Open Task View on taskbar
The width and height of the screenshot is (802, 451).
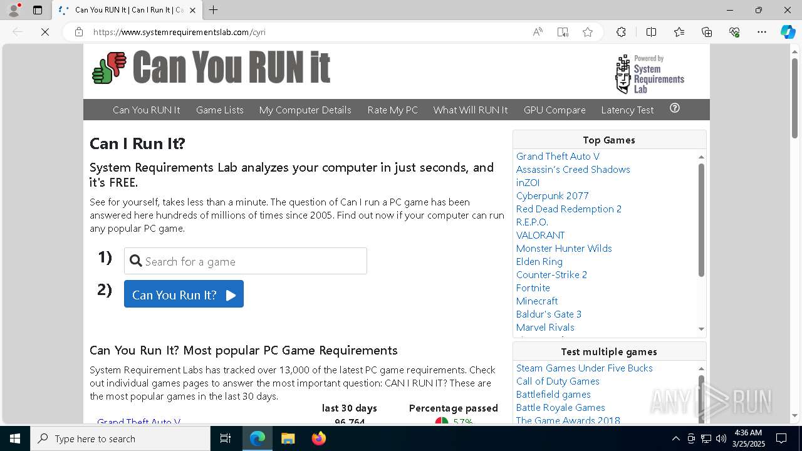226,438
